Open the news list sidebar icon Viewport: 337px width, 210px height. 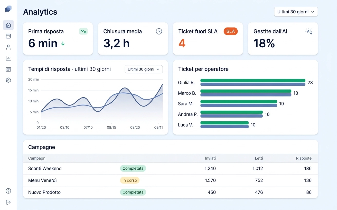pos(8,69)
